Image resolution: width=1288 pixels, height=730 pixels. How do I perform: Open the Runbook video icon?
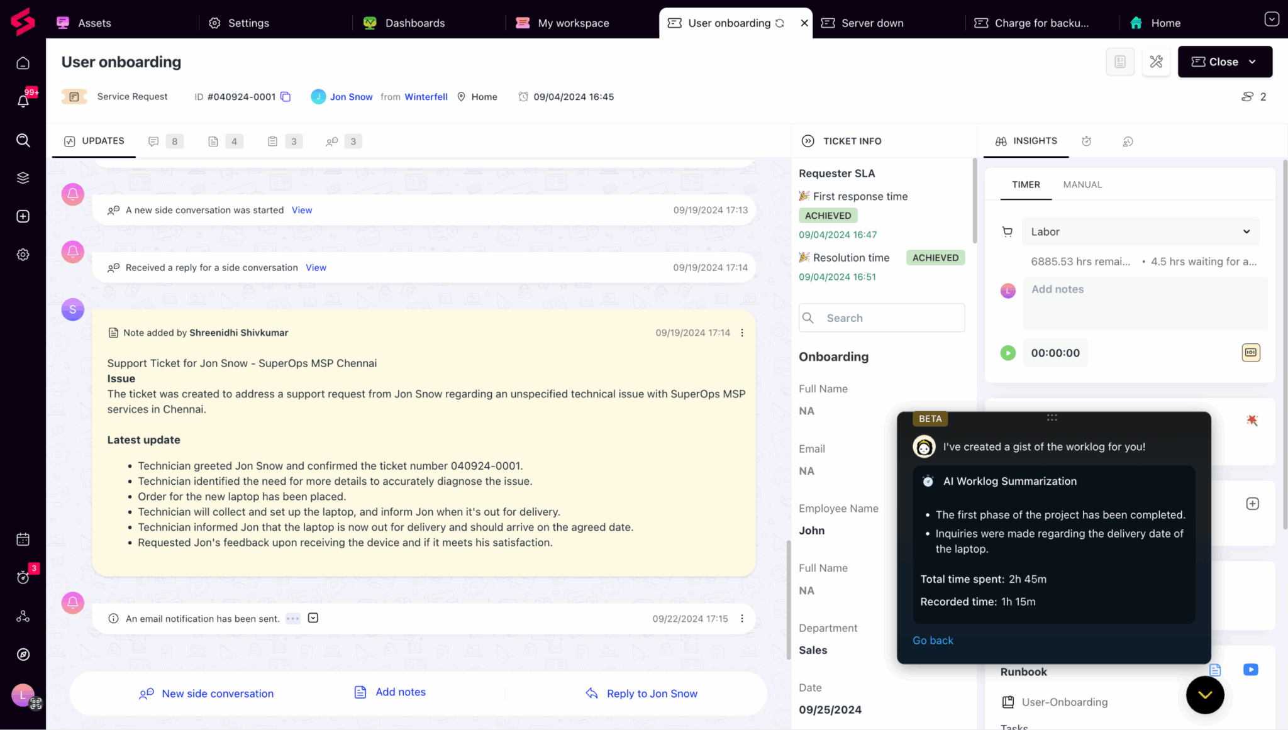pyautogui.click(x=1250, y=670)
